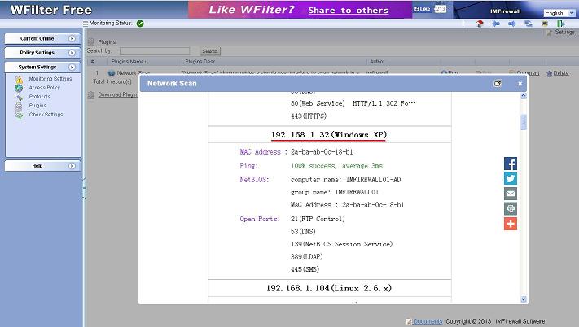This screenshot has height=327, width=579.
Task: Click the Monitoring Status menu lines icon
Action: click(86, 24)
